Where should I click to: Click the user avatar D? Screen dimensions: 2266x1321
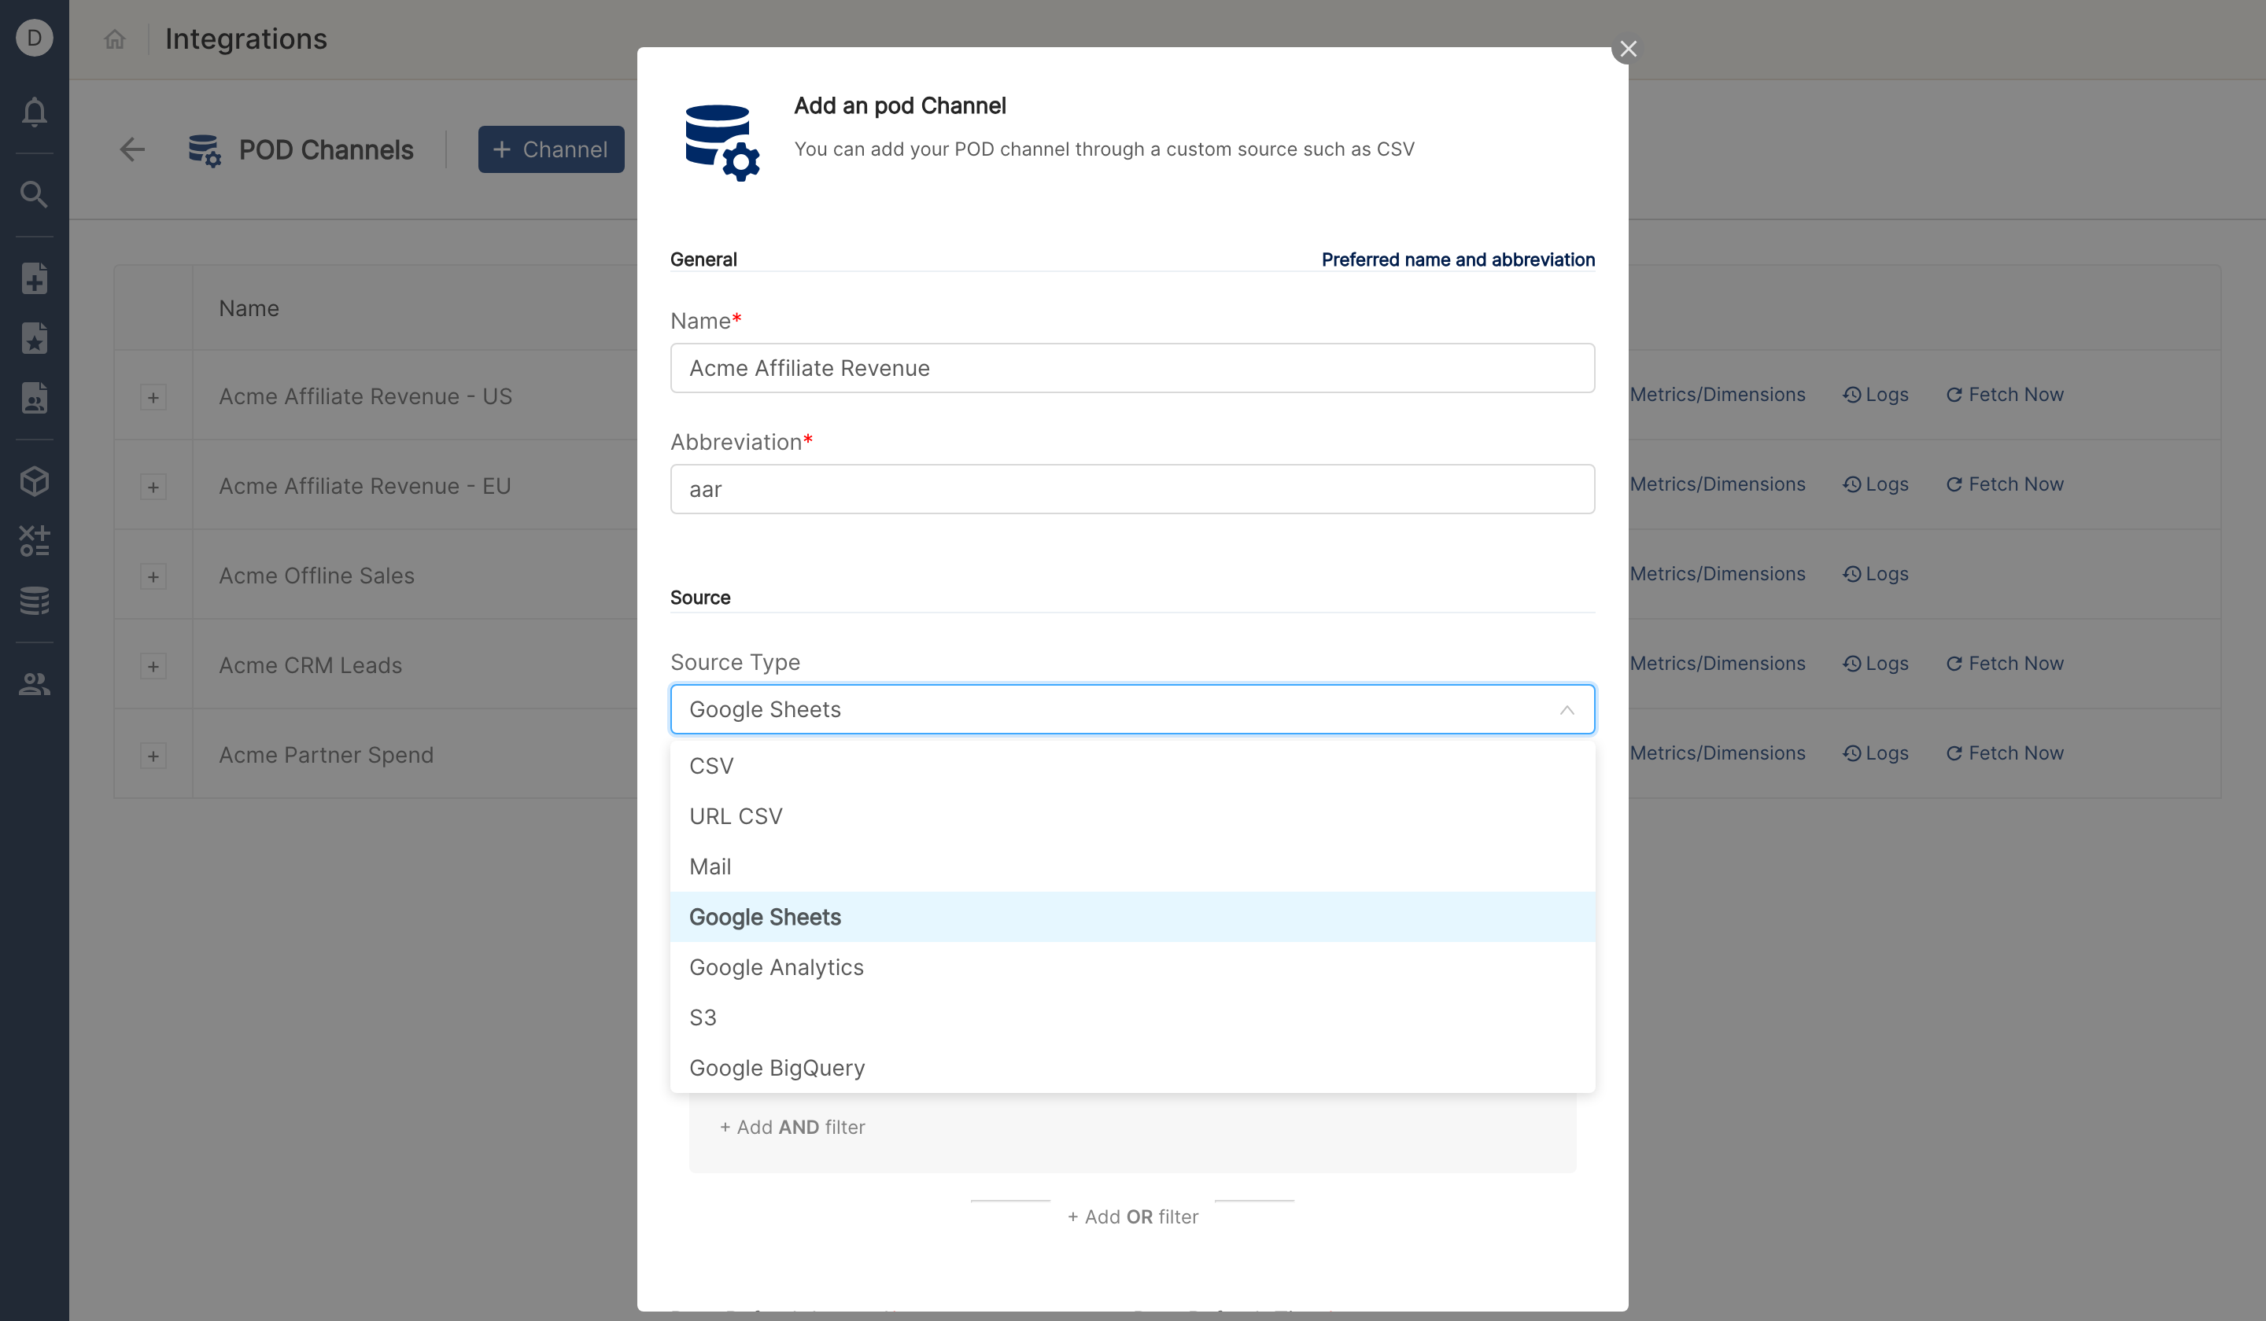tap(34, 38)
